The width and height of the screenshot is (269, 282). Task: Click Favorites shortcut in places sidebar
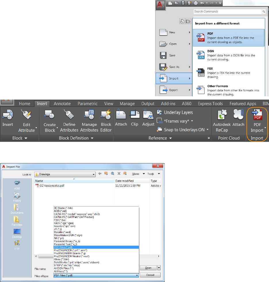[17, 221]
